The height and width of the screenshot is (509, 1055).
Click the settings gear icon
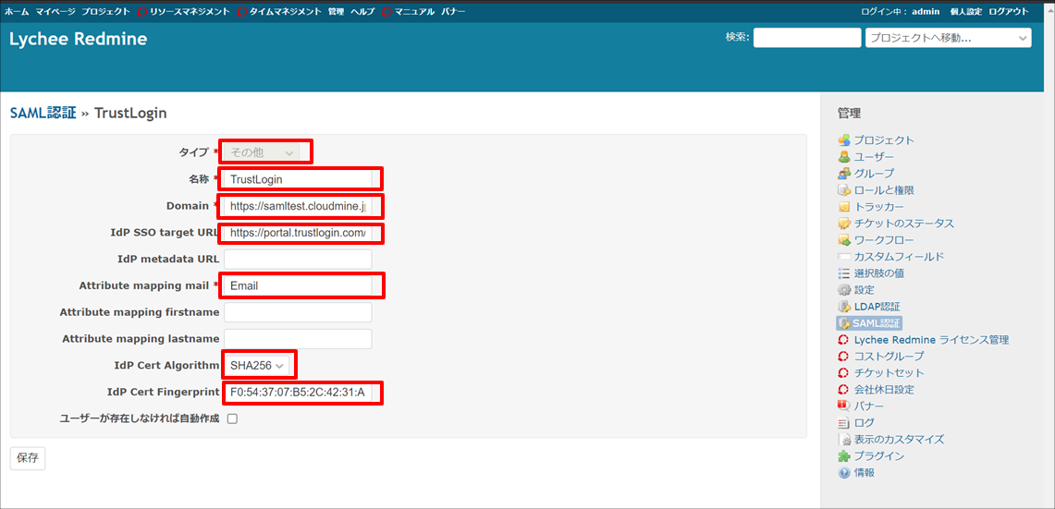tap(844, 290)
